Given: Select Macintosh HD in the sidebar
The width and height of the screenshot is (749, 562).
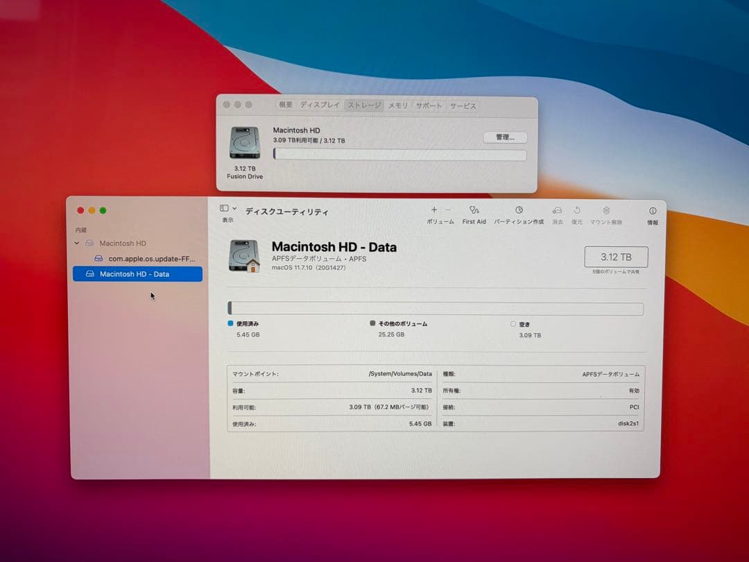Looking at the screenshot, I should [122, 244].
